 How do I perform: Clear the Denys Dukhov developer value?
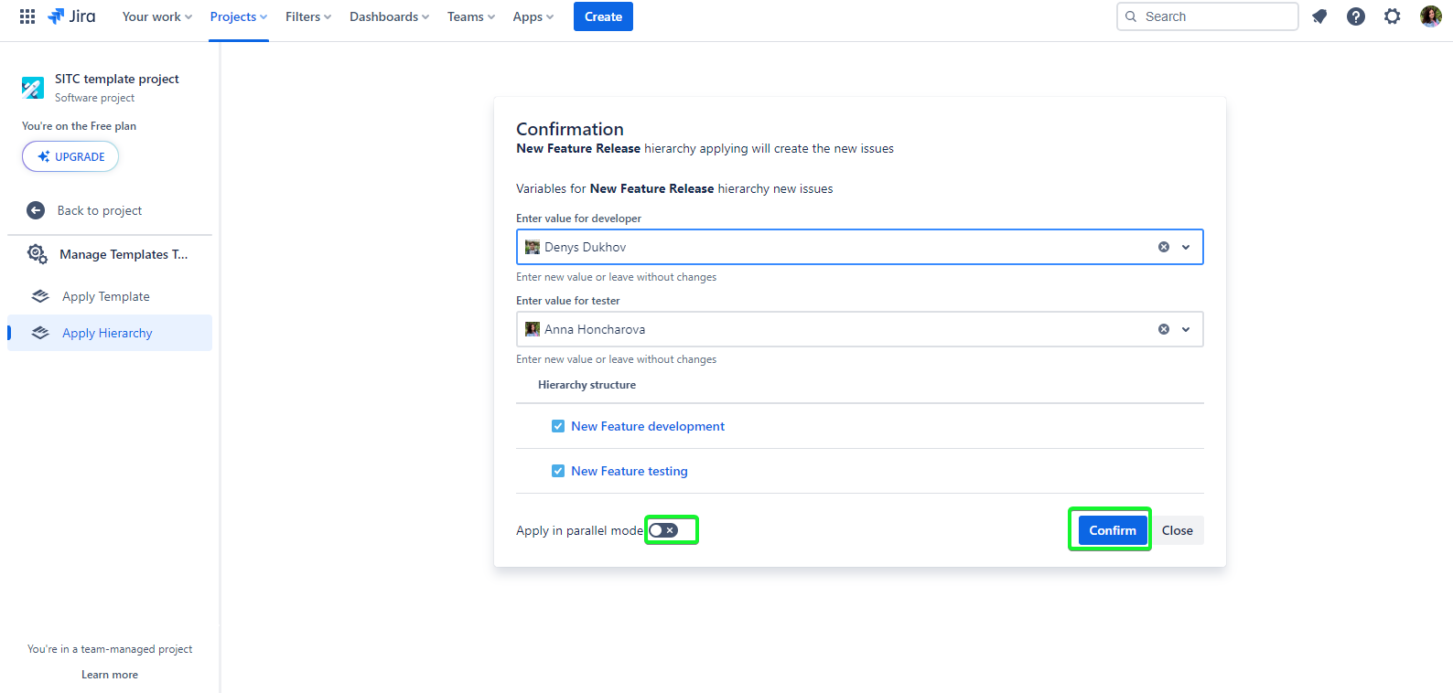(1164, 247)
